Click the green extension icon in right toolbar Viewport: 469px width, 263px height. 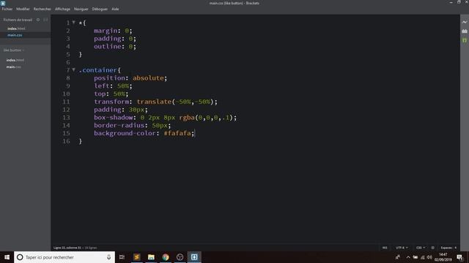(x=464, y=40)
